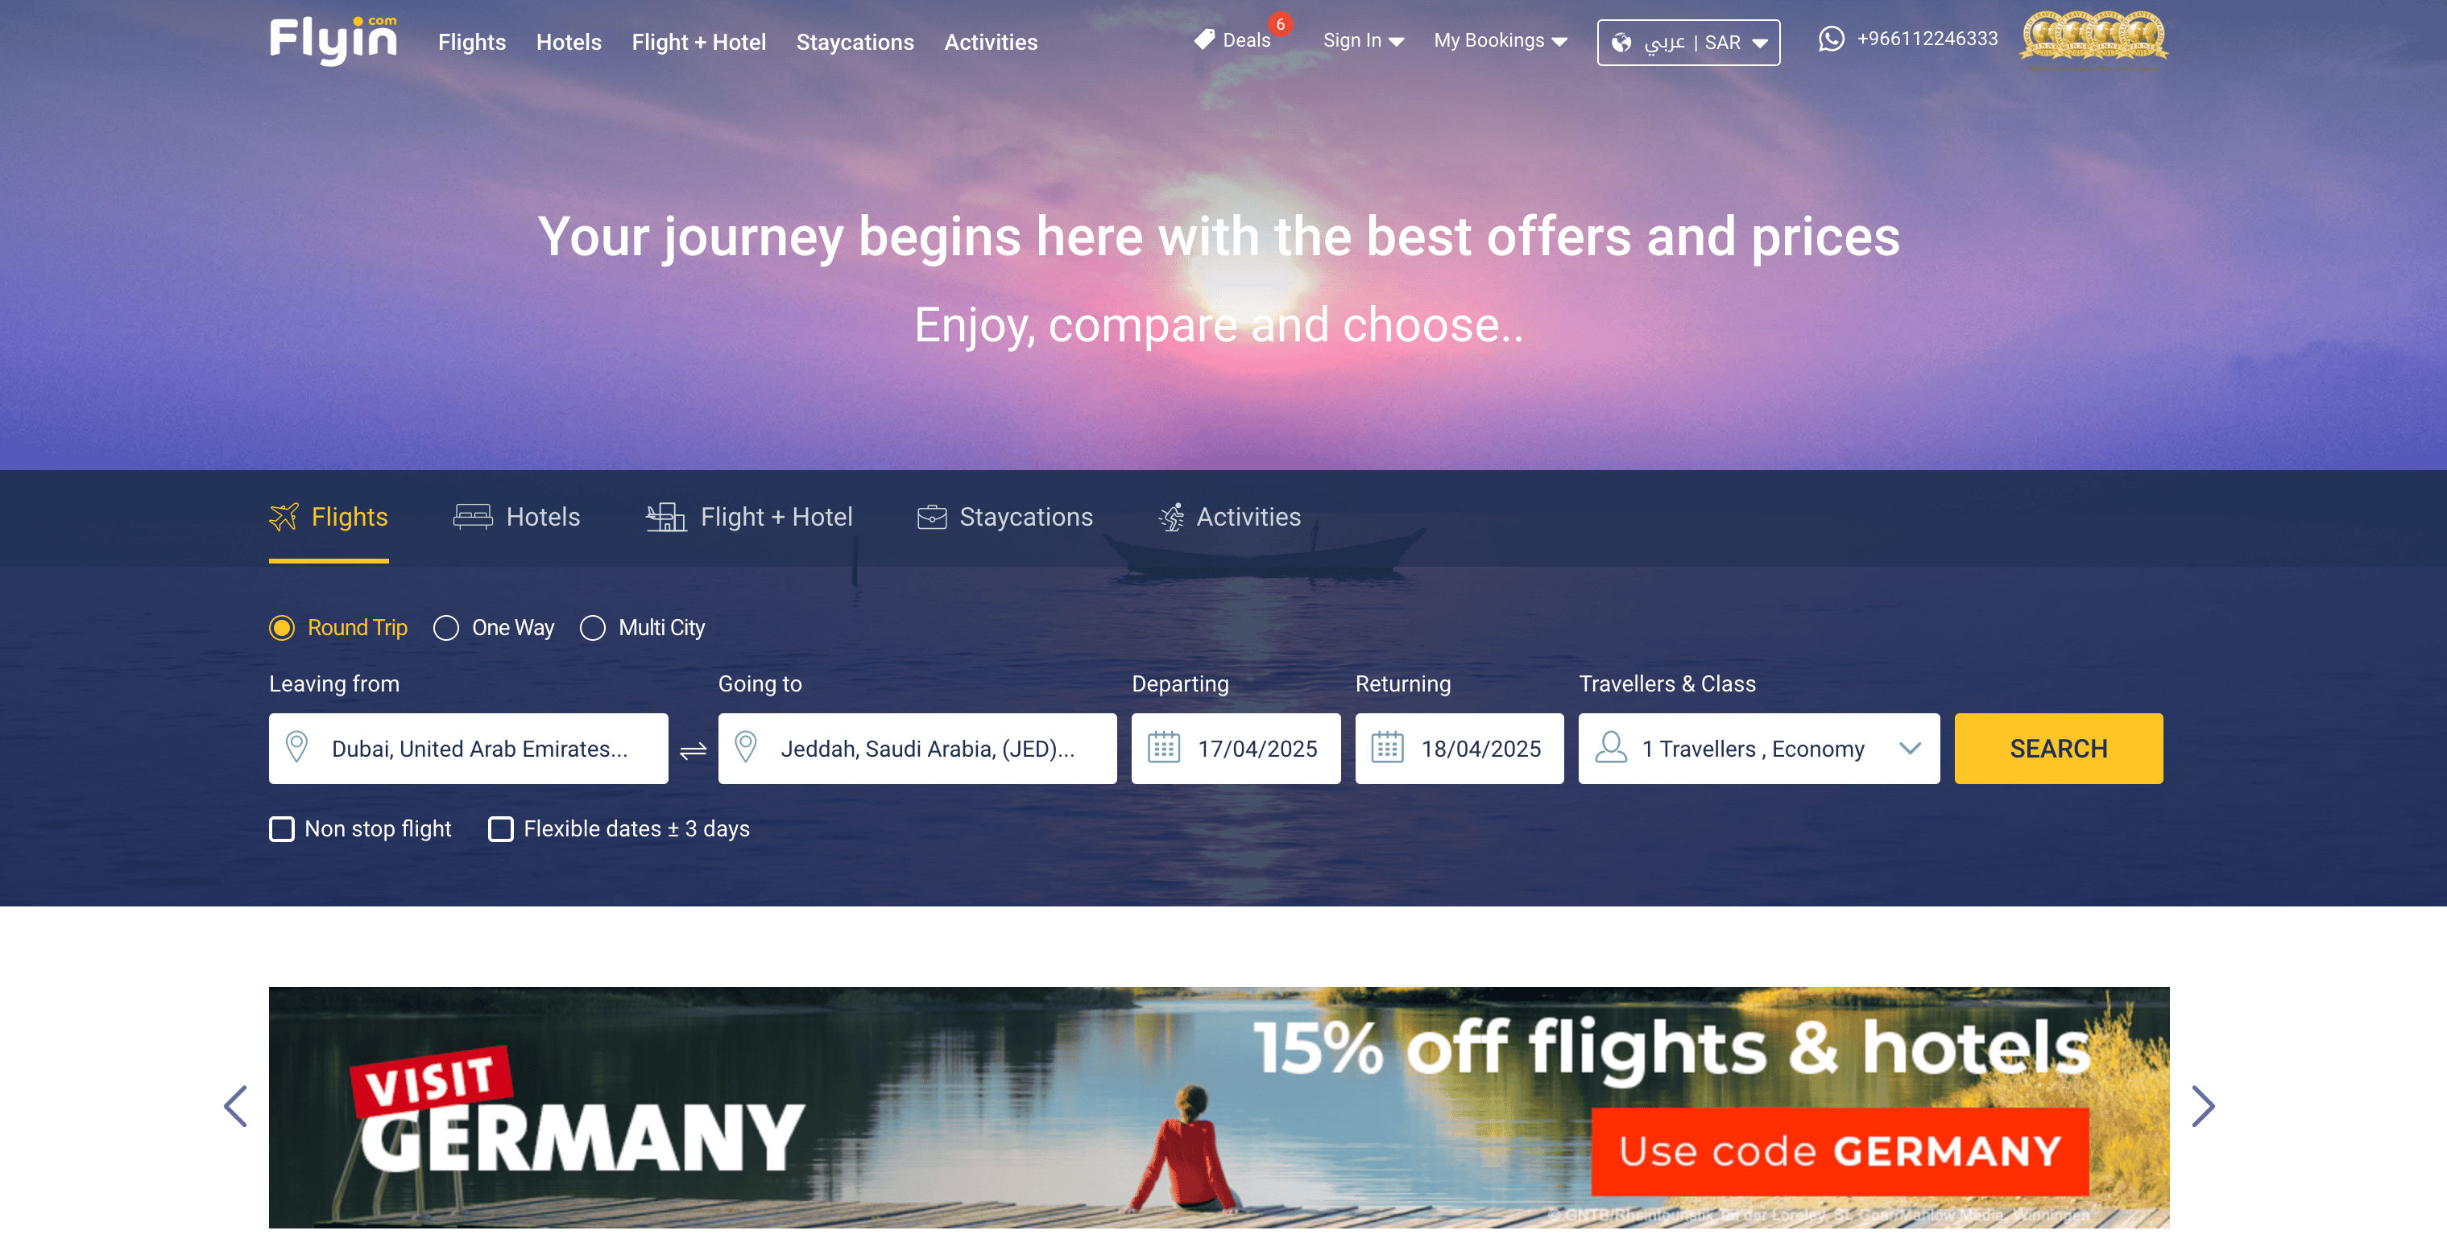This screenshot has height=1251, width=2447.
Task: Switch to the Hotels search tab
Action: 515,518
